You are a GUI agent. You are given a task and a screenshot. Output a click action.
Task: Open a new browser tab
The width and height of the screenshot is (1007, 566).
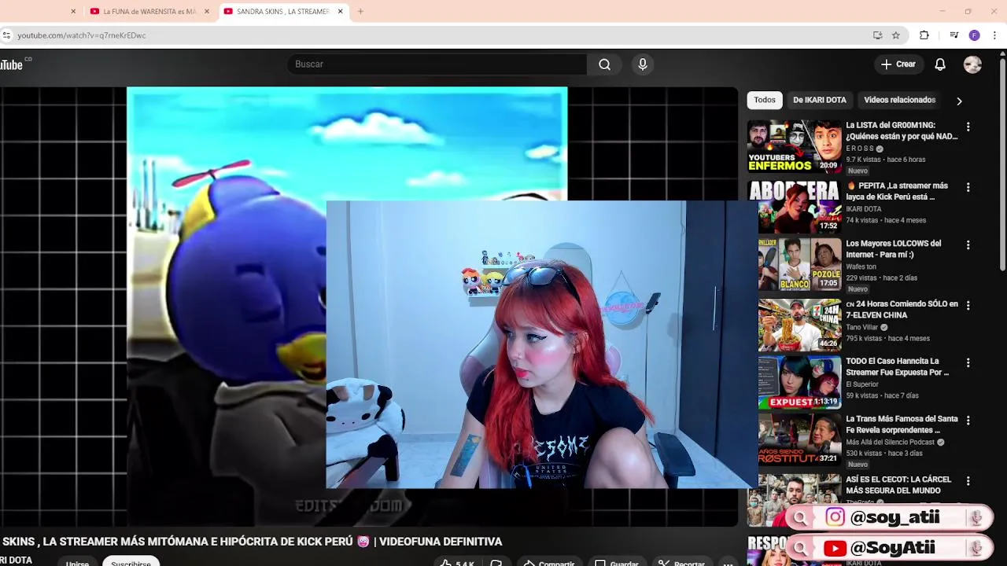click(x=360, y=12)
